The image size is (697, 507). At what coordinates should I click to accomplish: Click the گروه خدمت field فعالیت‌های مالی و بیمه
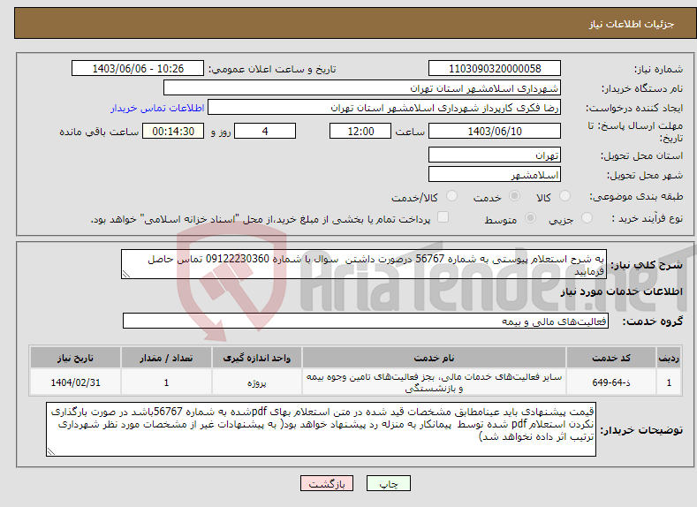pyautogui.click(x=366, y=321)
